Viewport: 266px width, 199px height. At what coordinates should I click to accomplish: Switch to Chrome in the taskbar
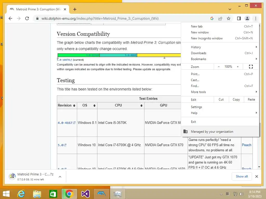click(x=69, y=194)
